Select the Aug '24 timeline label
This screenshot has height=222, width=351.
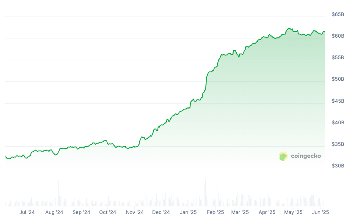[x=54, y=212]
